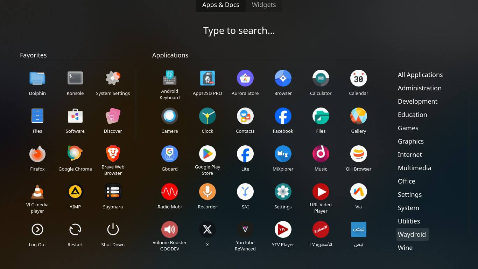
Task: Open Dolphin file manager from Favorites
Action: point(37,78)
